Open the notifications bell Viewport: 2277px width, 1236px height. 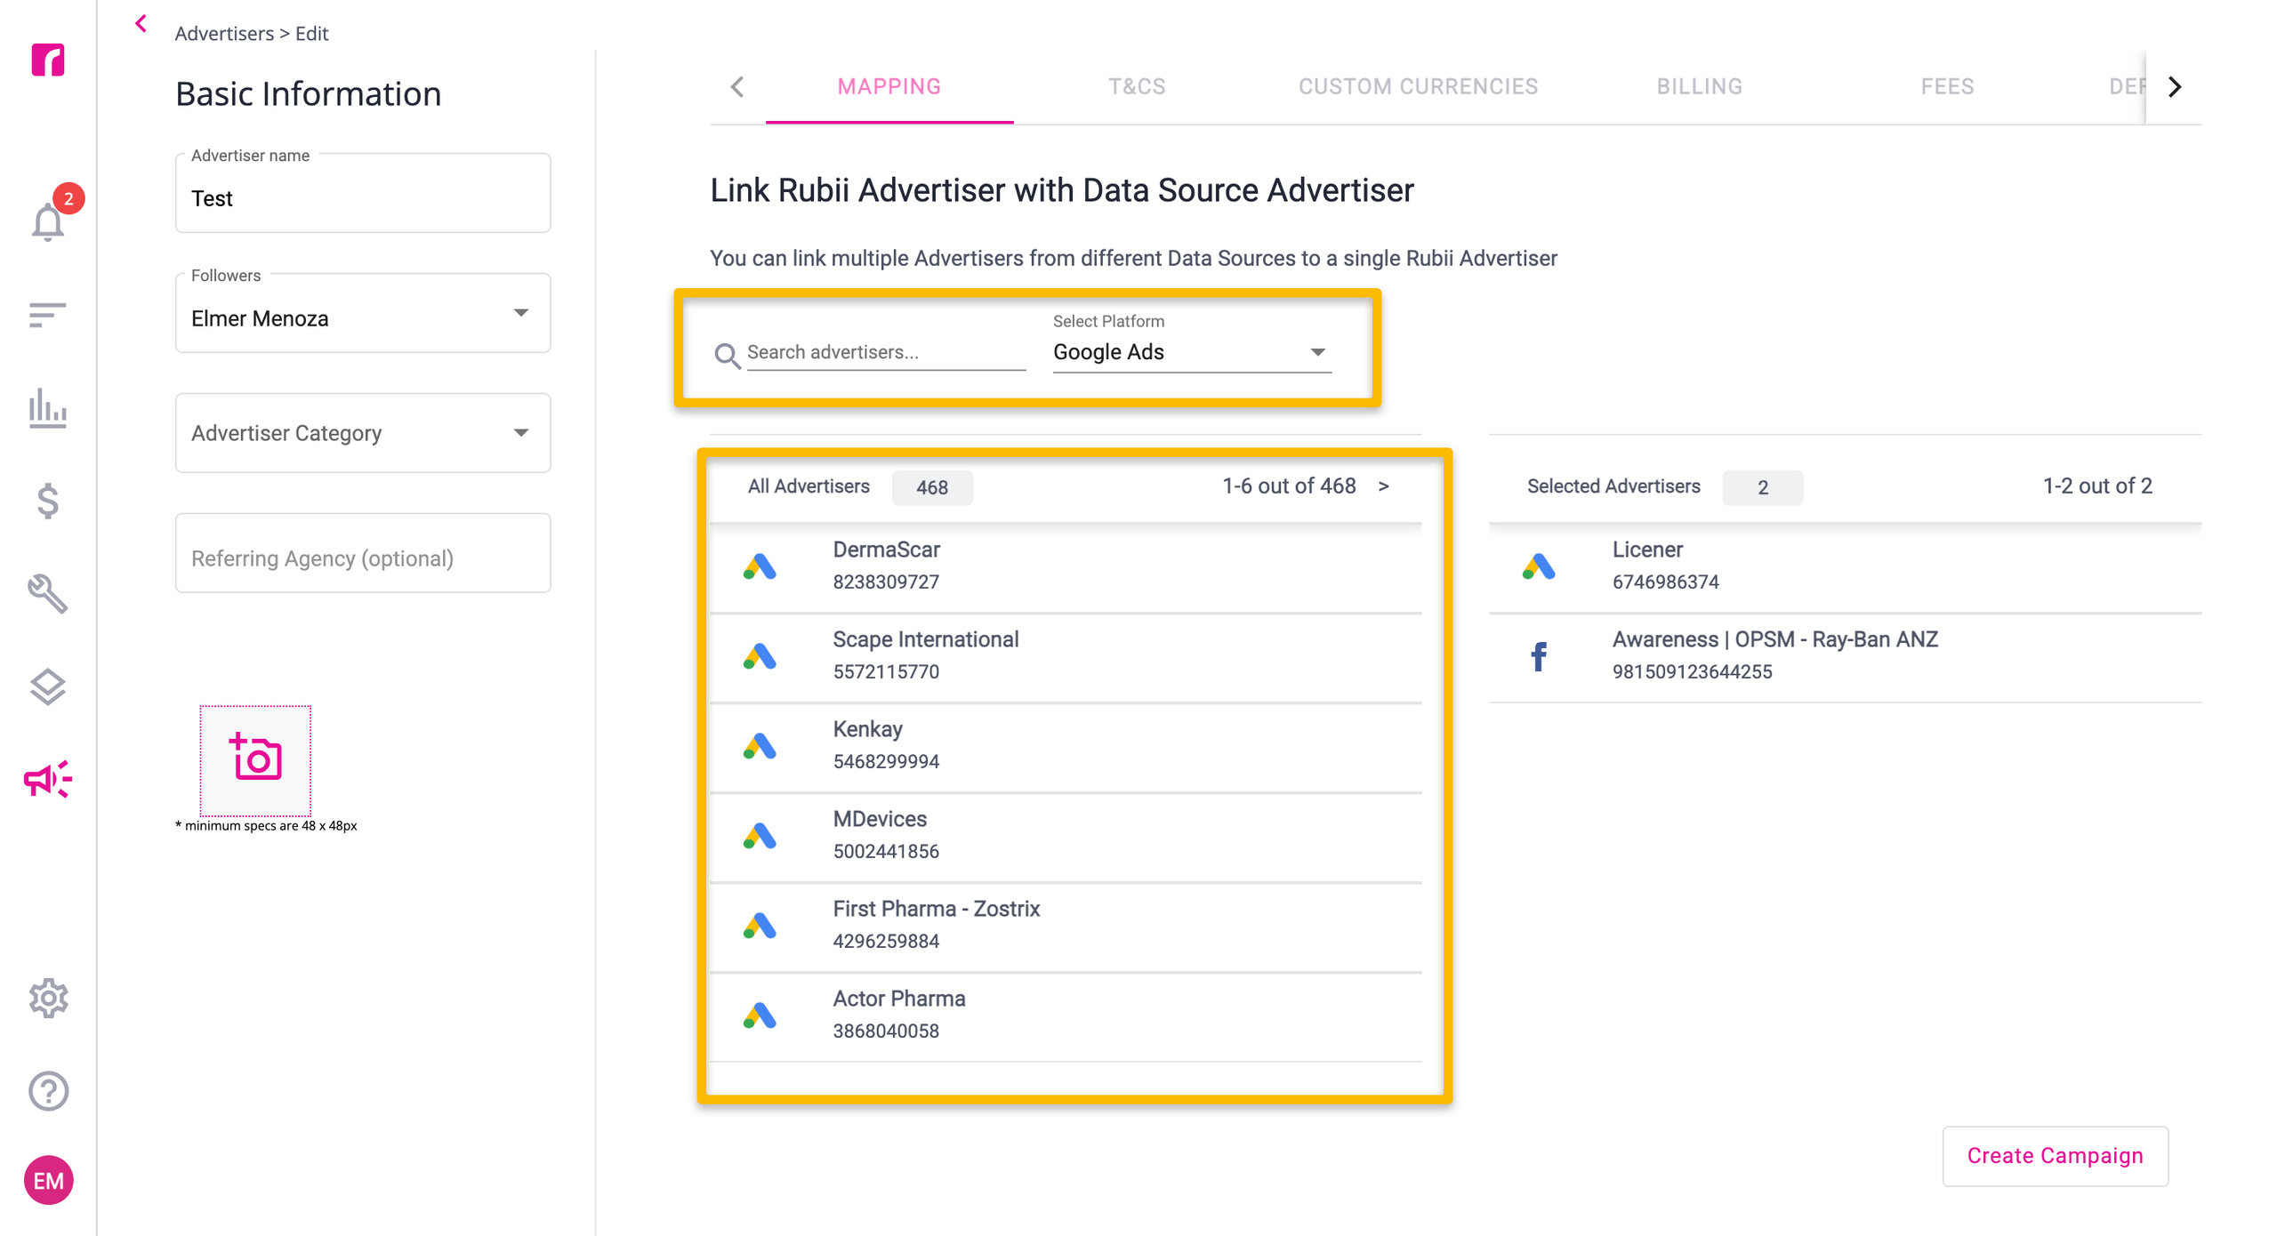48,221
